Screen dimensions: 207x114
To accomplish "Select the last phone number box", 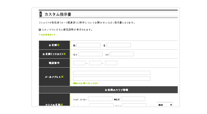I will pyautogui.click(x=111, y=63).
